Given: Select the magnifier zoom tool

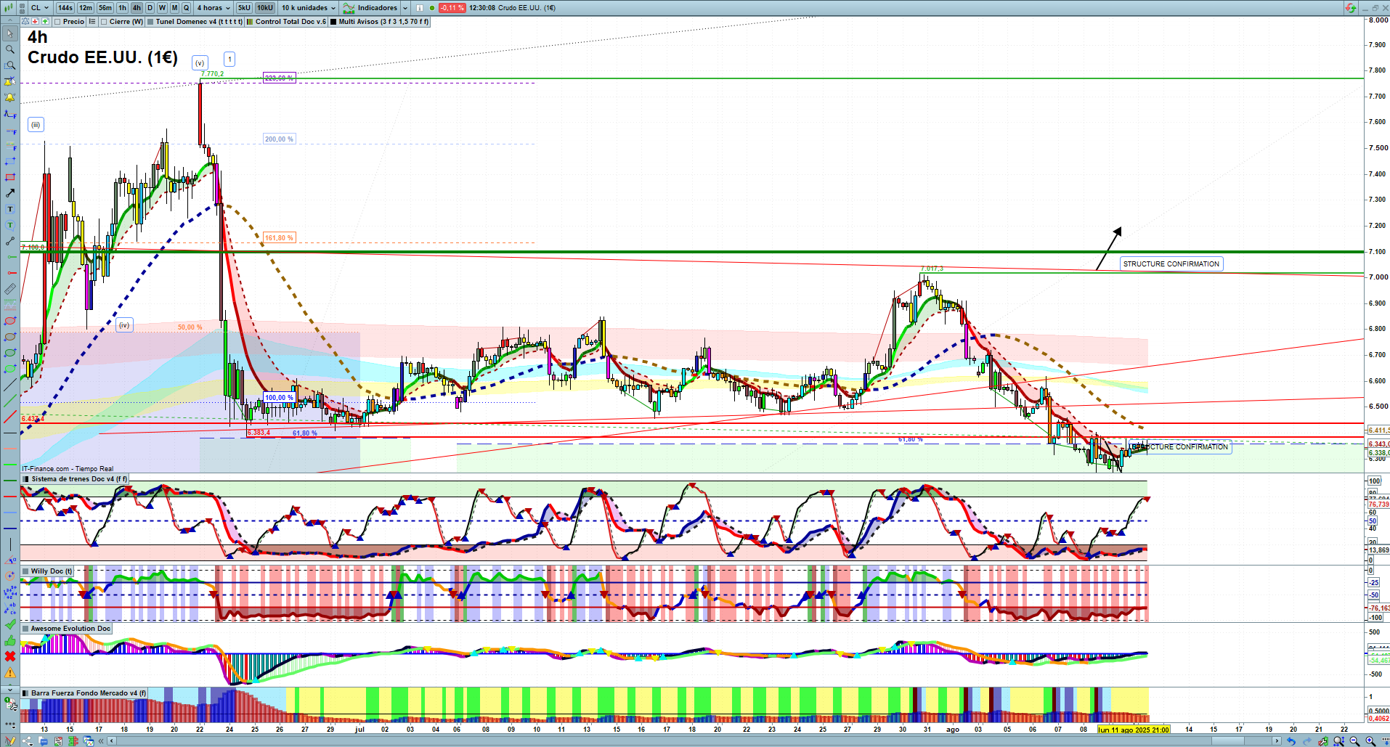Looking at the screenshot, I should click(x=10, y=49).
